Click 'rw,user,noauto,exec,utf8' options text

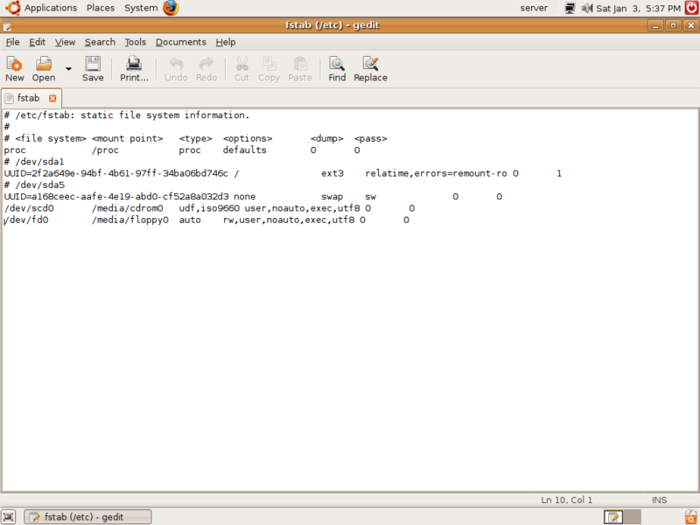pos(289,220)
